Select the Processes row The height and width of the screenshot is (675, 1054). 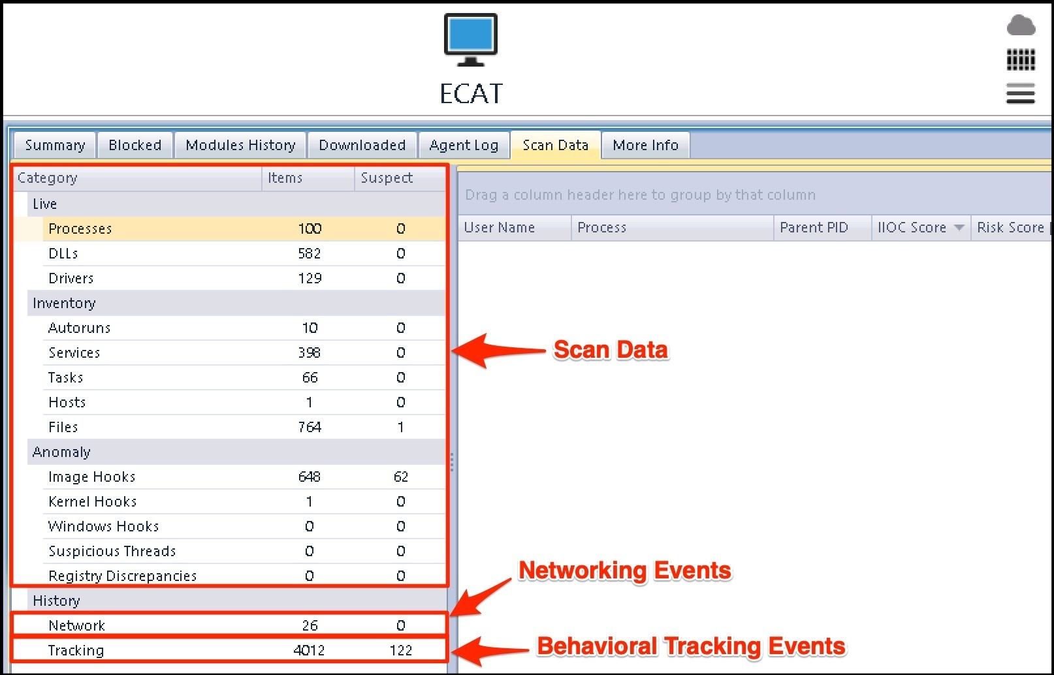tap(244, 228)
